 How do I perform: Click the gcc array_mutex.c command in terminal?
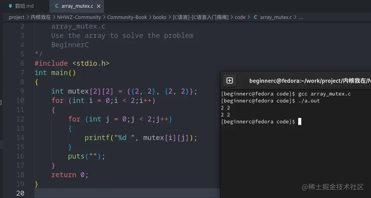click(325, 94)
